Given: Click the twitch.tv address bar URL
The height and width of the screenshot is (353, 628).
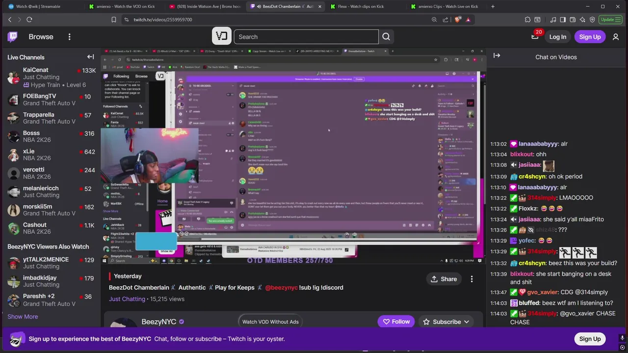Looking at the screenshot, I should (163, 20).
